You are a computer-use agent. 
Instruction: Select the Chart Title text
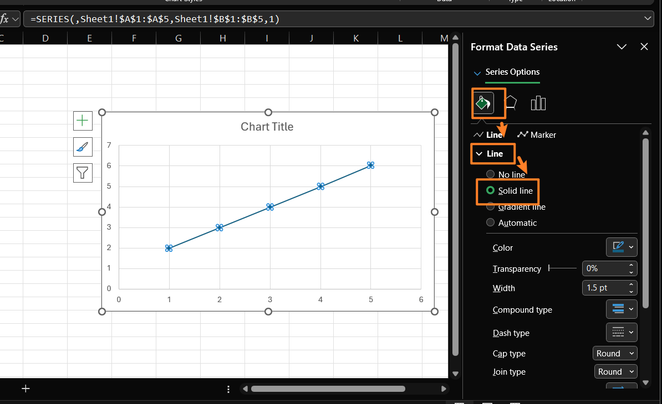(x=267, y=127)
